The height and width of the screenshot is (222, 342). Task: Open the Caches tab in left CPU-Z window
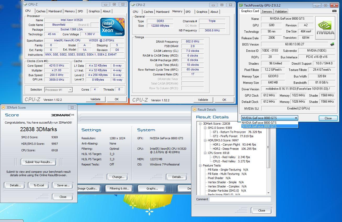tap(41, 11)
